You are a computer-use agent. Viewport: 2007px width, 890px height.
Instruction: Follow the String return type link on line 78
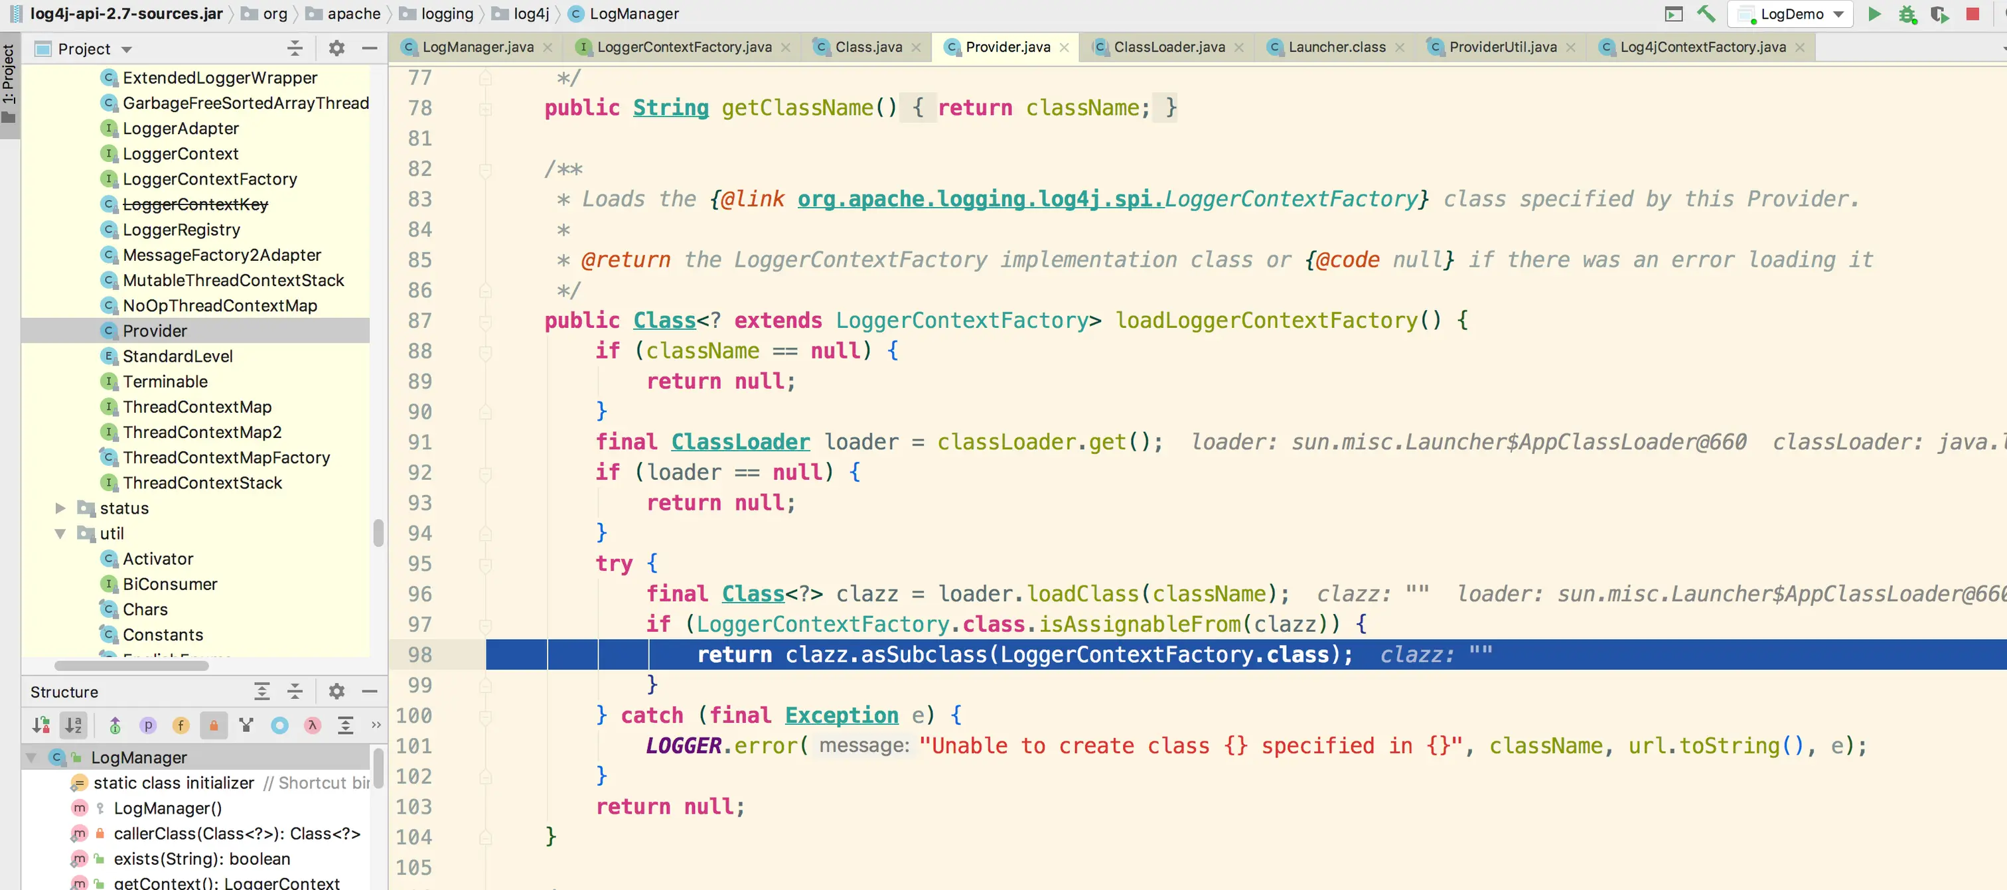point(671,108)
